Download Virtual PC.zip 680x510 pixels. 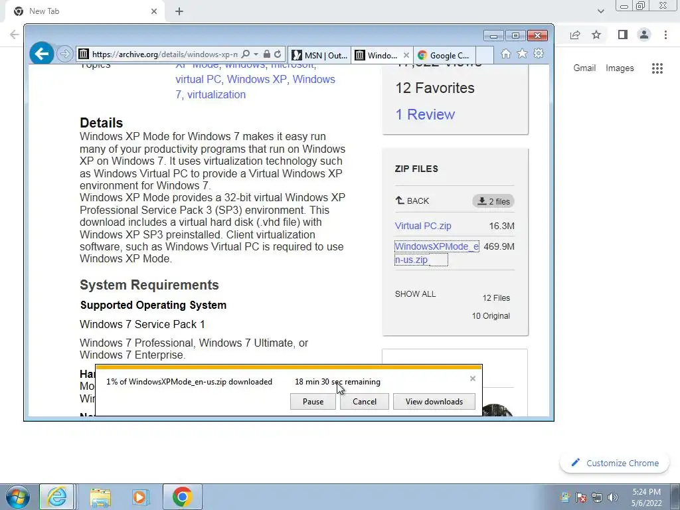pyautogui.click(x=423, y=226)
